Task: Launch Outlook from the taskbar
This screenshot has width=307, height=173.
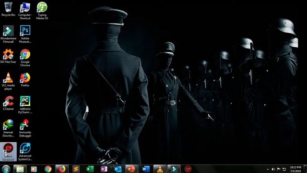Action: 118,169
